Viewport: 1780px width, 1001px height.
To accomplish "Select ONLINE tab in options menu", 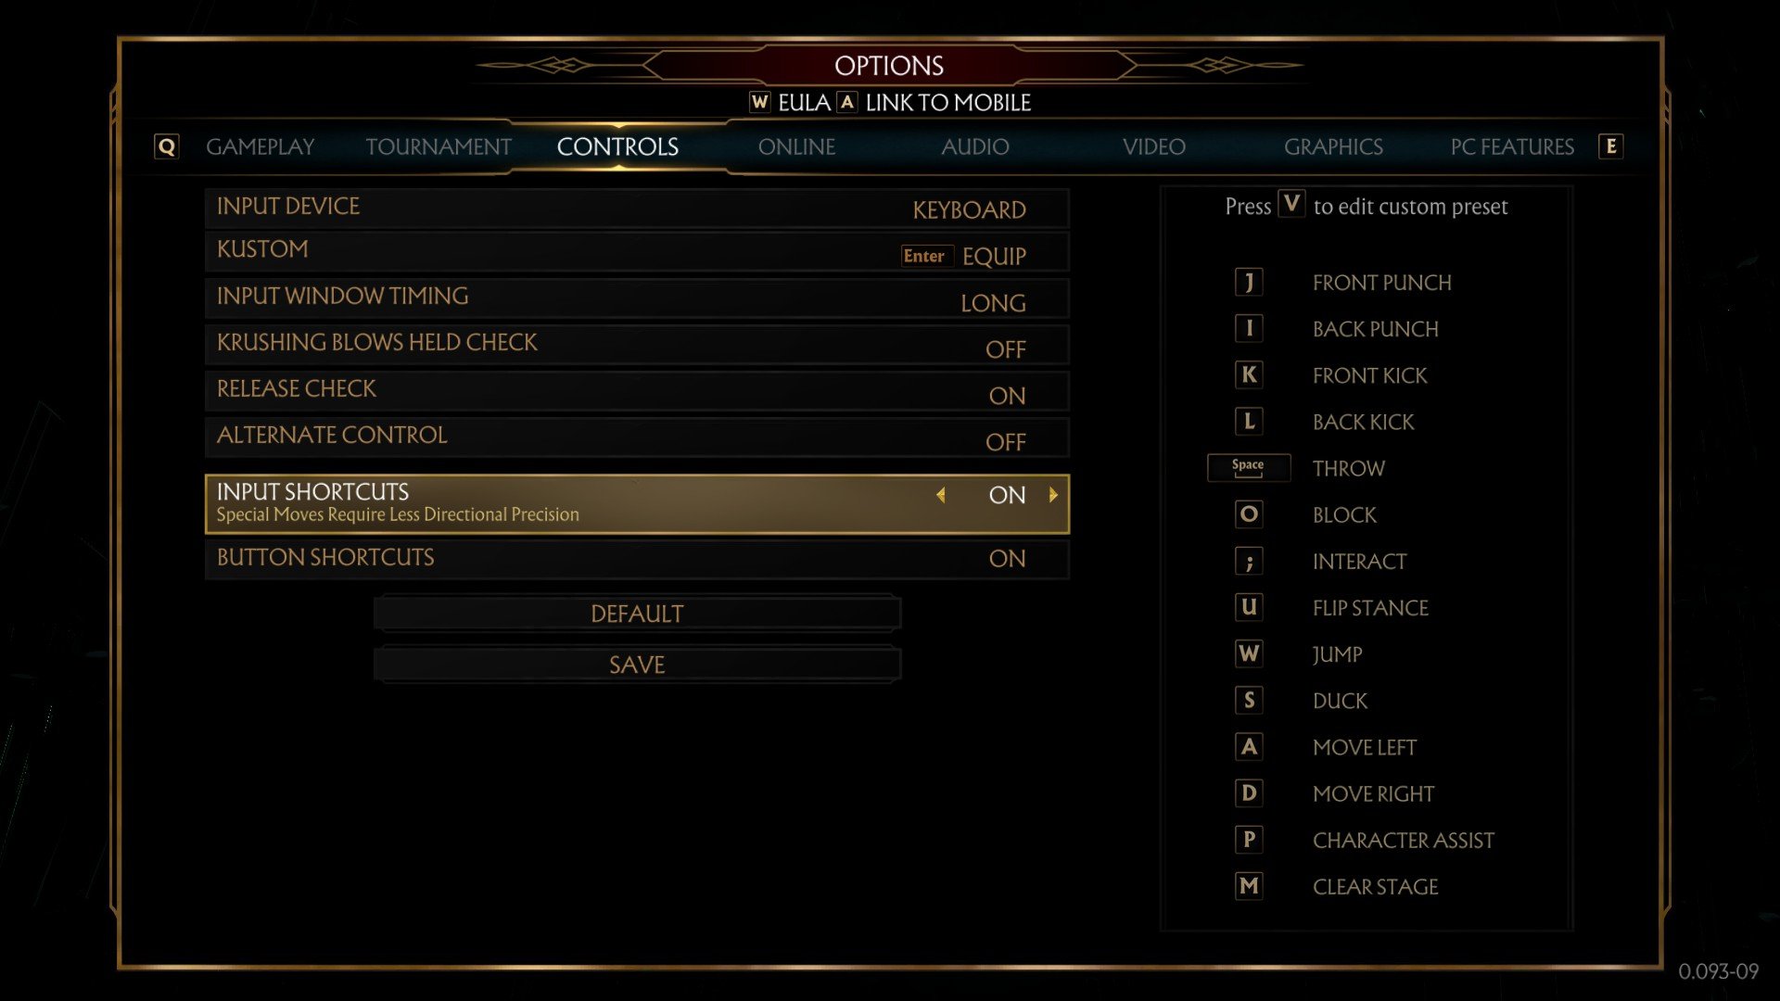I will click(x=795, y=146).
